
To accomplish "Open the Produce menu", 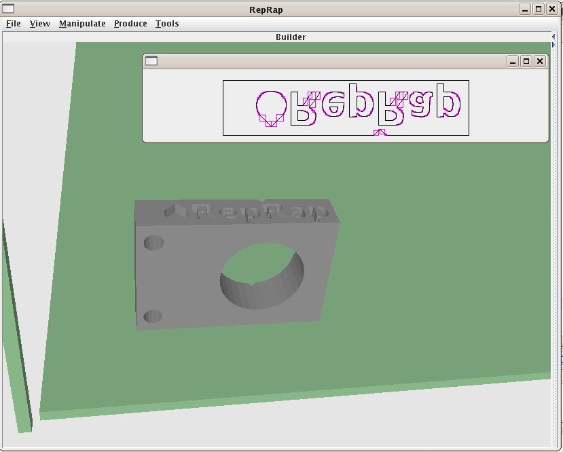I will (130, 24).
